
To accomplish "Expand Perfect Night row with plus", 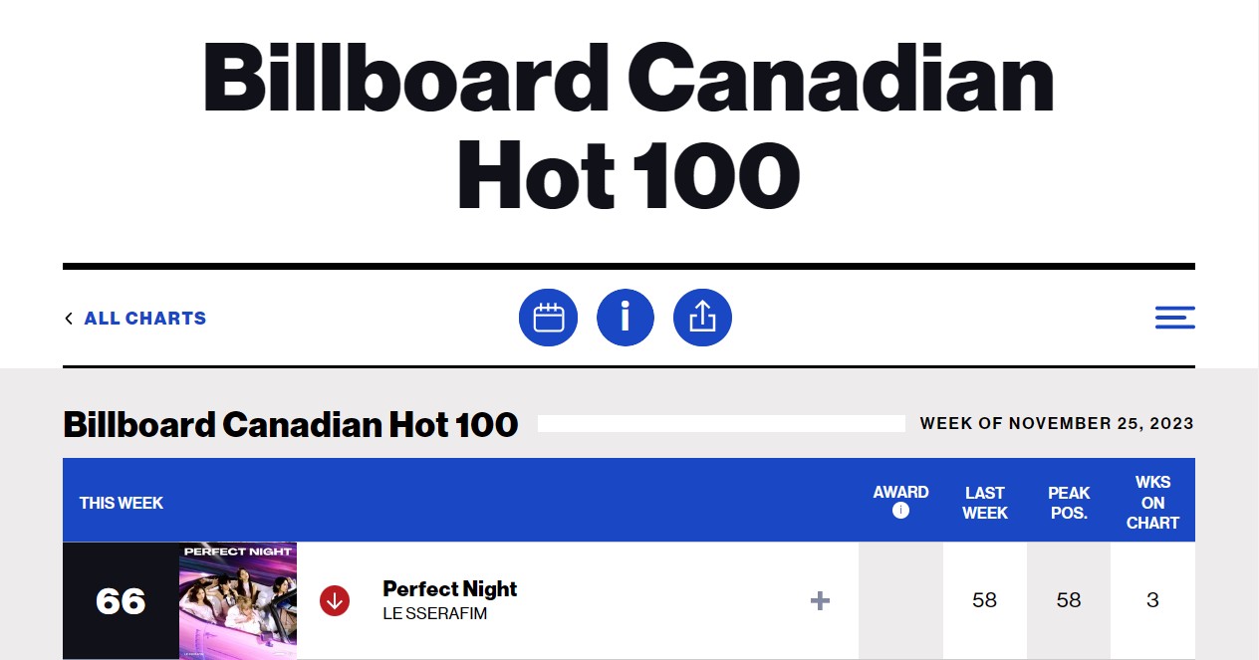I will coord(820,600).
